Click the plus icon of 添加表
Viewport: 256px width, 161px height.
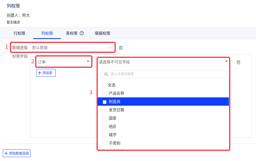tap(40, 73)
